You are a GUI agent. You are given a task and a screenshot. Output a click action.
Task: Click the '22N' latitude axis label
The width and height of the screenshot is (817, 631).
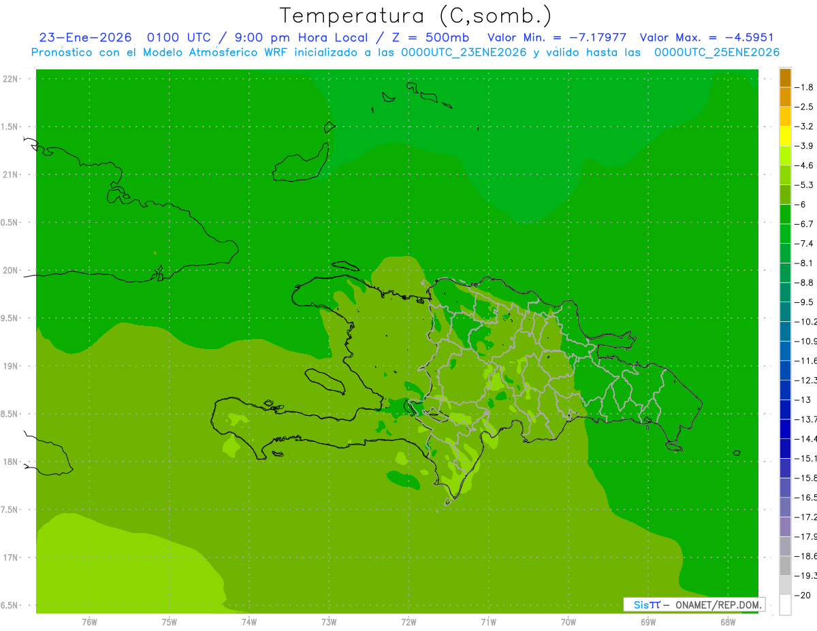pyautogui.click(x=10, y=79)
